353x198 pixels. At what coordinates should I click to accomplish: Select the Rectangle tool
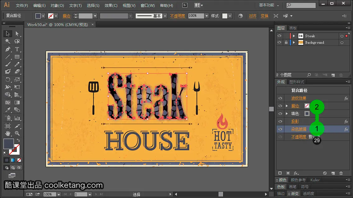point(17,57)
